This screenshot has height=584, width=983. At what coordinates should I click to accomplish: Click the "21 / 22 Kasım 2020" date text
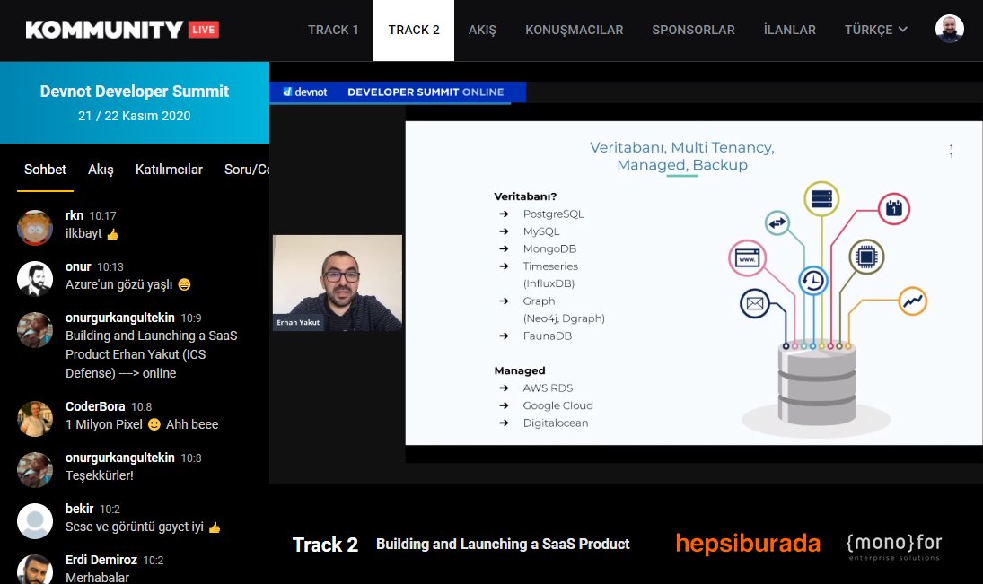click(x=134, y=116)
